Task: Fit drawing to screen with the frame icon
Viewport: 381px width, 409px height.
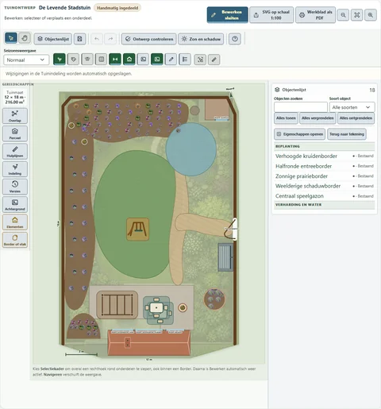Action: click(x=357, y=15)
